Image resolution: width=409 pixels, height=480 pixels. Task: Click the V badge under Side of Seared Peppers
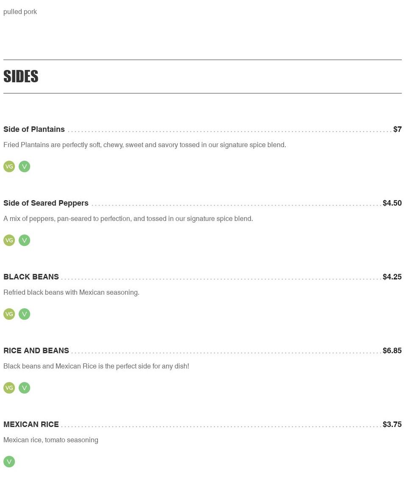coord(25,240)
